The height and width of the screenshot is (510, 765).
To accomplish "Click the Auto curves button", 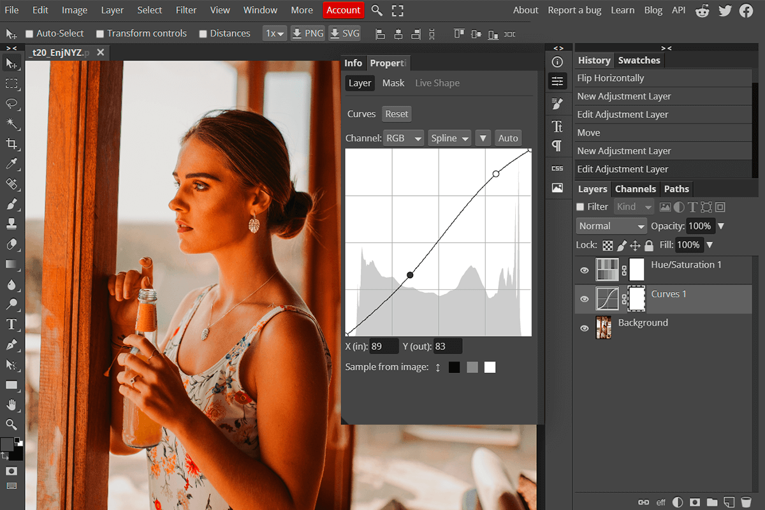I will 508,138.
